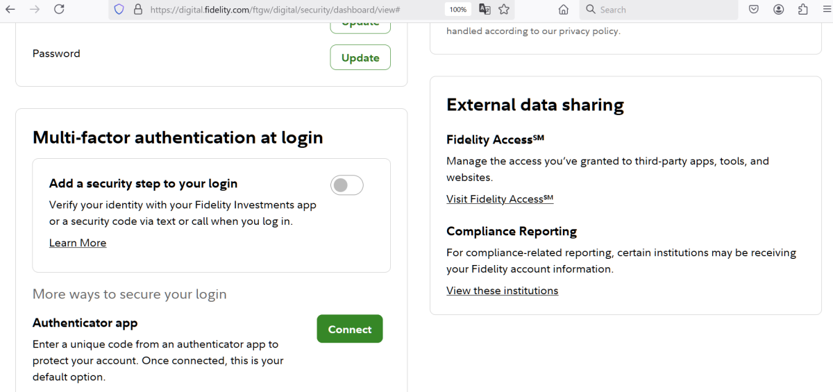View site padlock connection info
The height and width of the screenshot is (392, 833).
tap(137, 10)
